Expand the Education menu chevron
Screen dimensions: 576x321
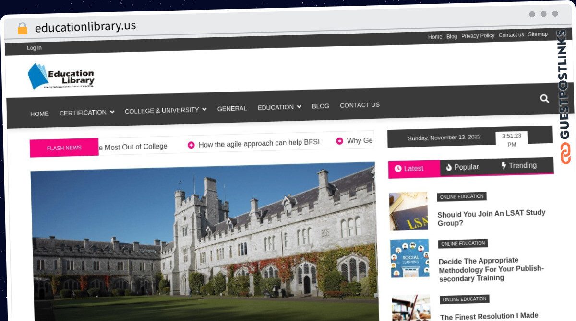coord(299,107)
